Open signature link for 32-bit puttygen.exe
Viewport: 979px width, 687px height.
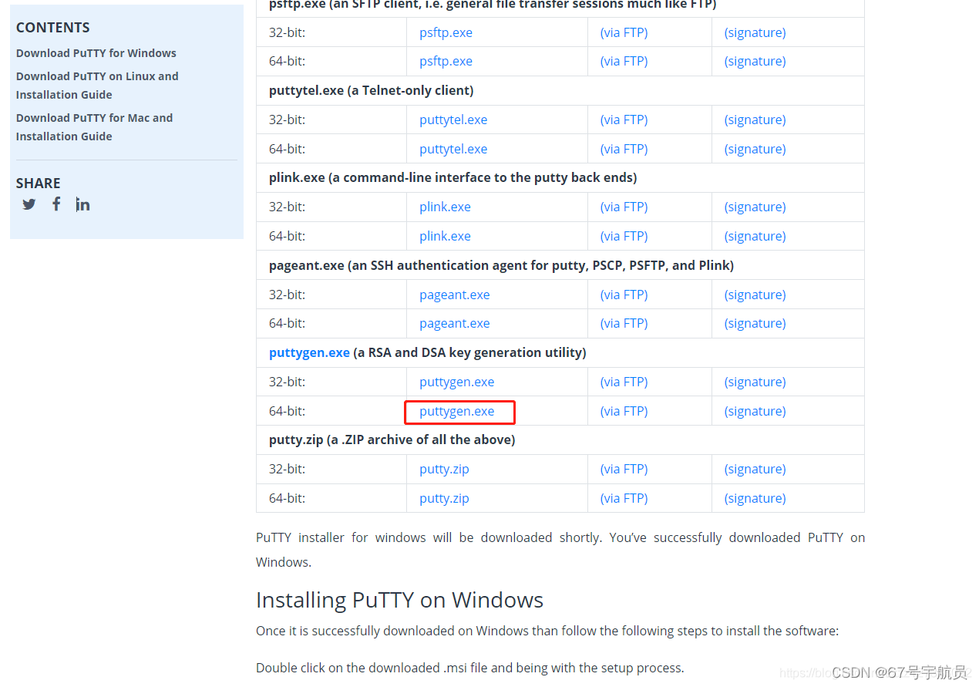(x=755, y=382)
